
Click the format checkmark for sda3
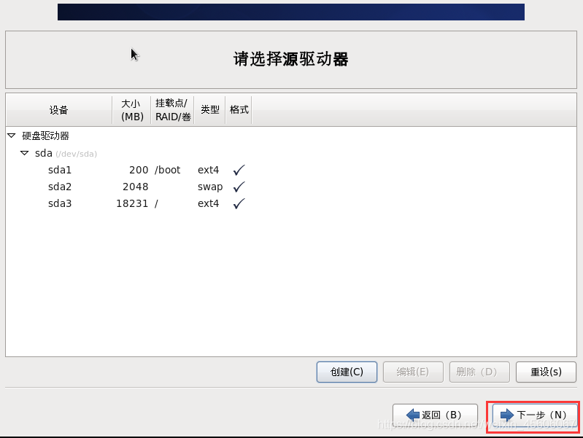point(239,203)
